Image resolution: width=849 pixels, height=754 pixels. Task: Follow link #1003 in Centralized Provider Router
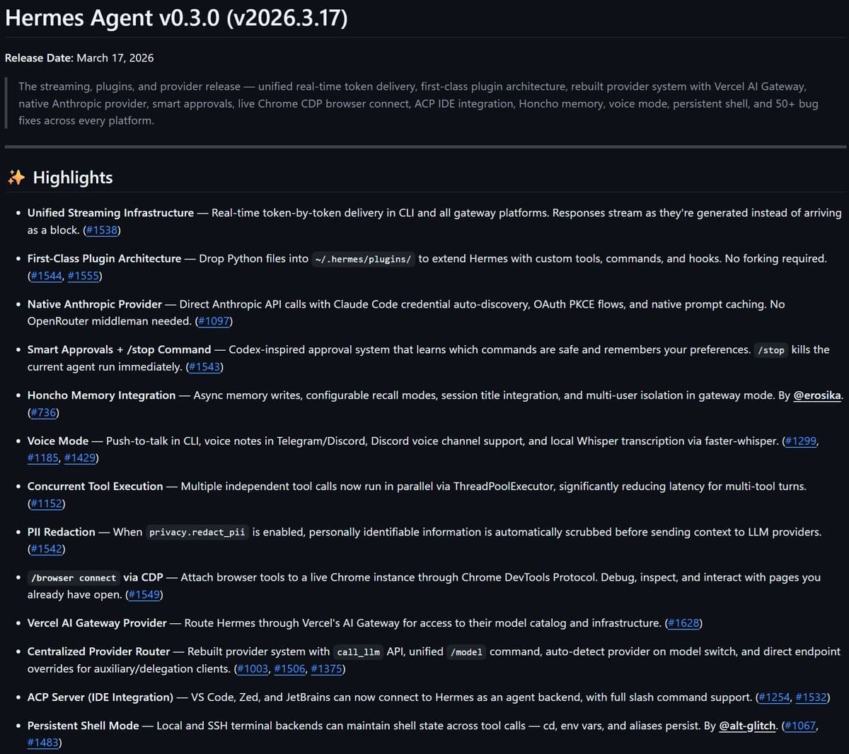coord(252,668)
